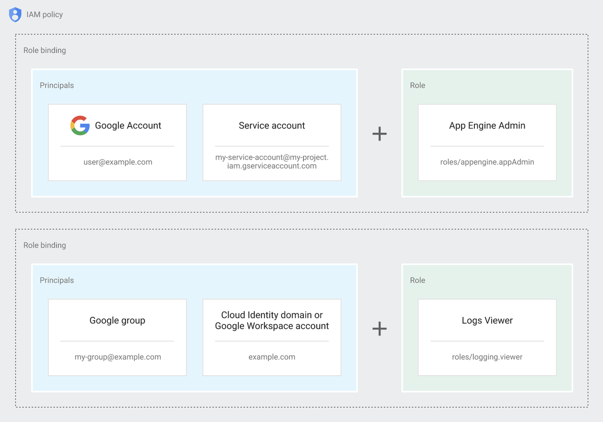603x422 pixels.
Task: Click the Service account heading
Action: pyautogui.click(x=272, y=125)
